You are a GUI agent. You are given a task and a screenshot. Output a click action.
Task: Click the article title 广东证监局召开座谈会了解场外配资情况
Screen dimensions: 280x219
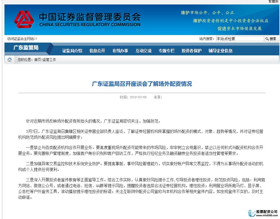142,84
